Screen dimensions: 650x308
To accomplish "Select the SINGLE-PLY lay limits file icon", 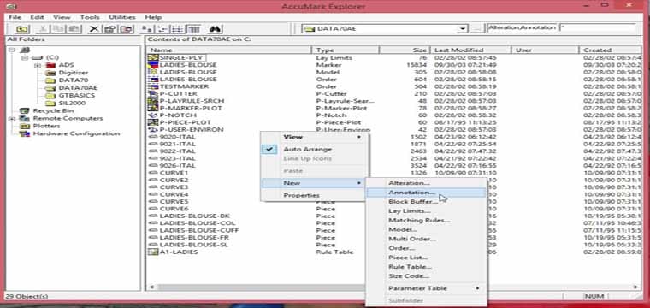I will pyautogui.click(x=154, y=57).
